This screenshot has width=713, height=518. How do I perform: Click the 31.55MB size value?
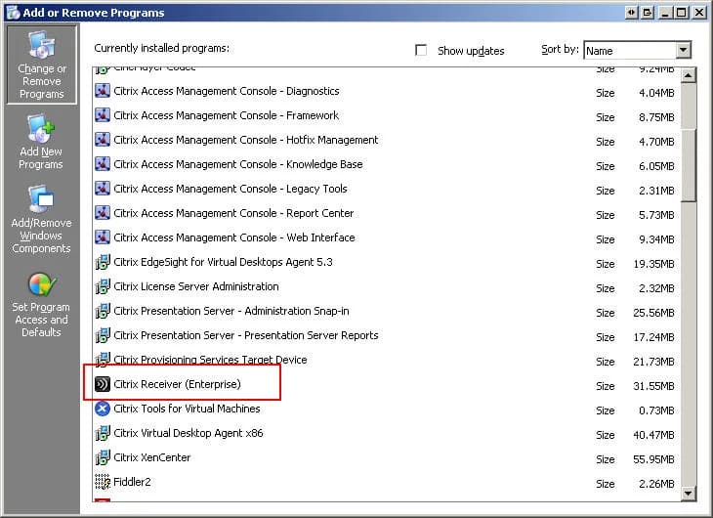pyautogui.click(x=653, y=386)
